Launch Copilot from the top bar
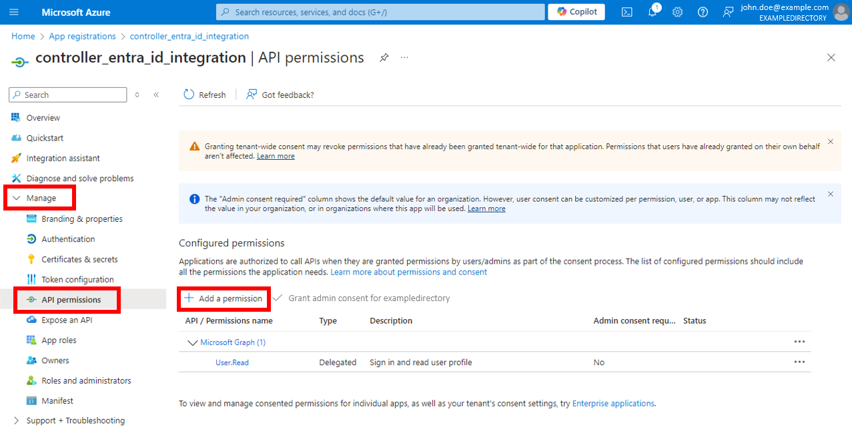Image resolution: width=852 pixels, height=433 pixels. click(x=575, y=11)
